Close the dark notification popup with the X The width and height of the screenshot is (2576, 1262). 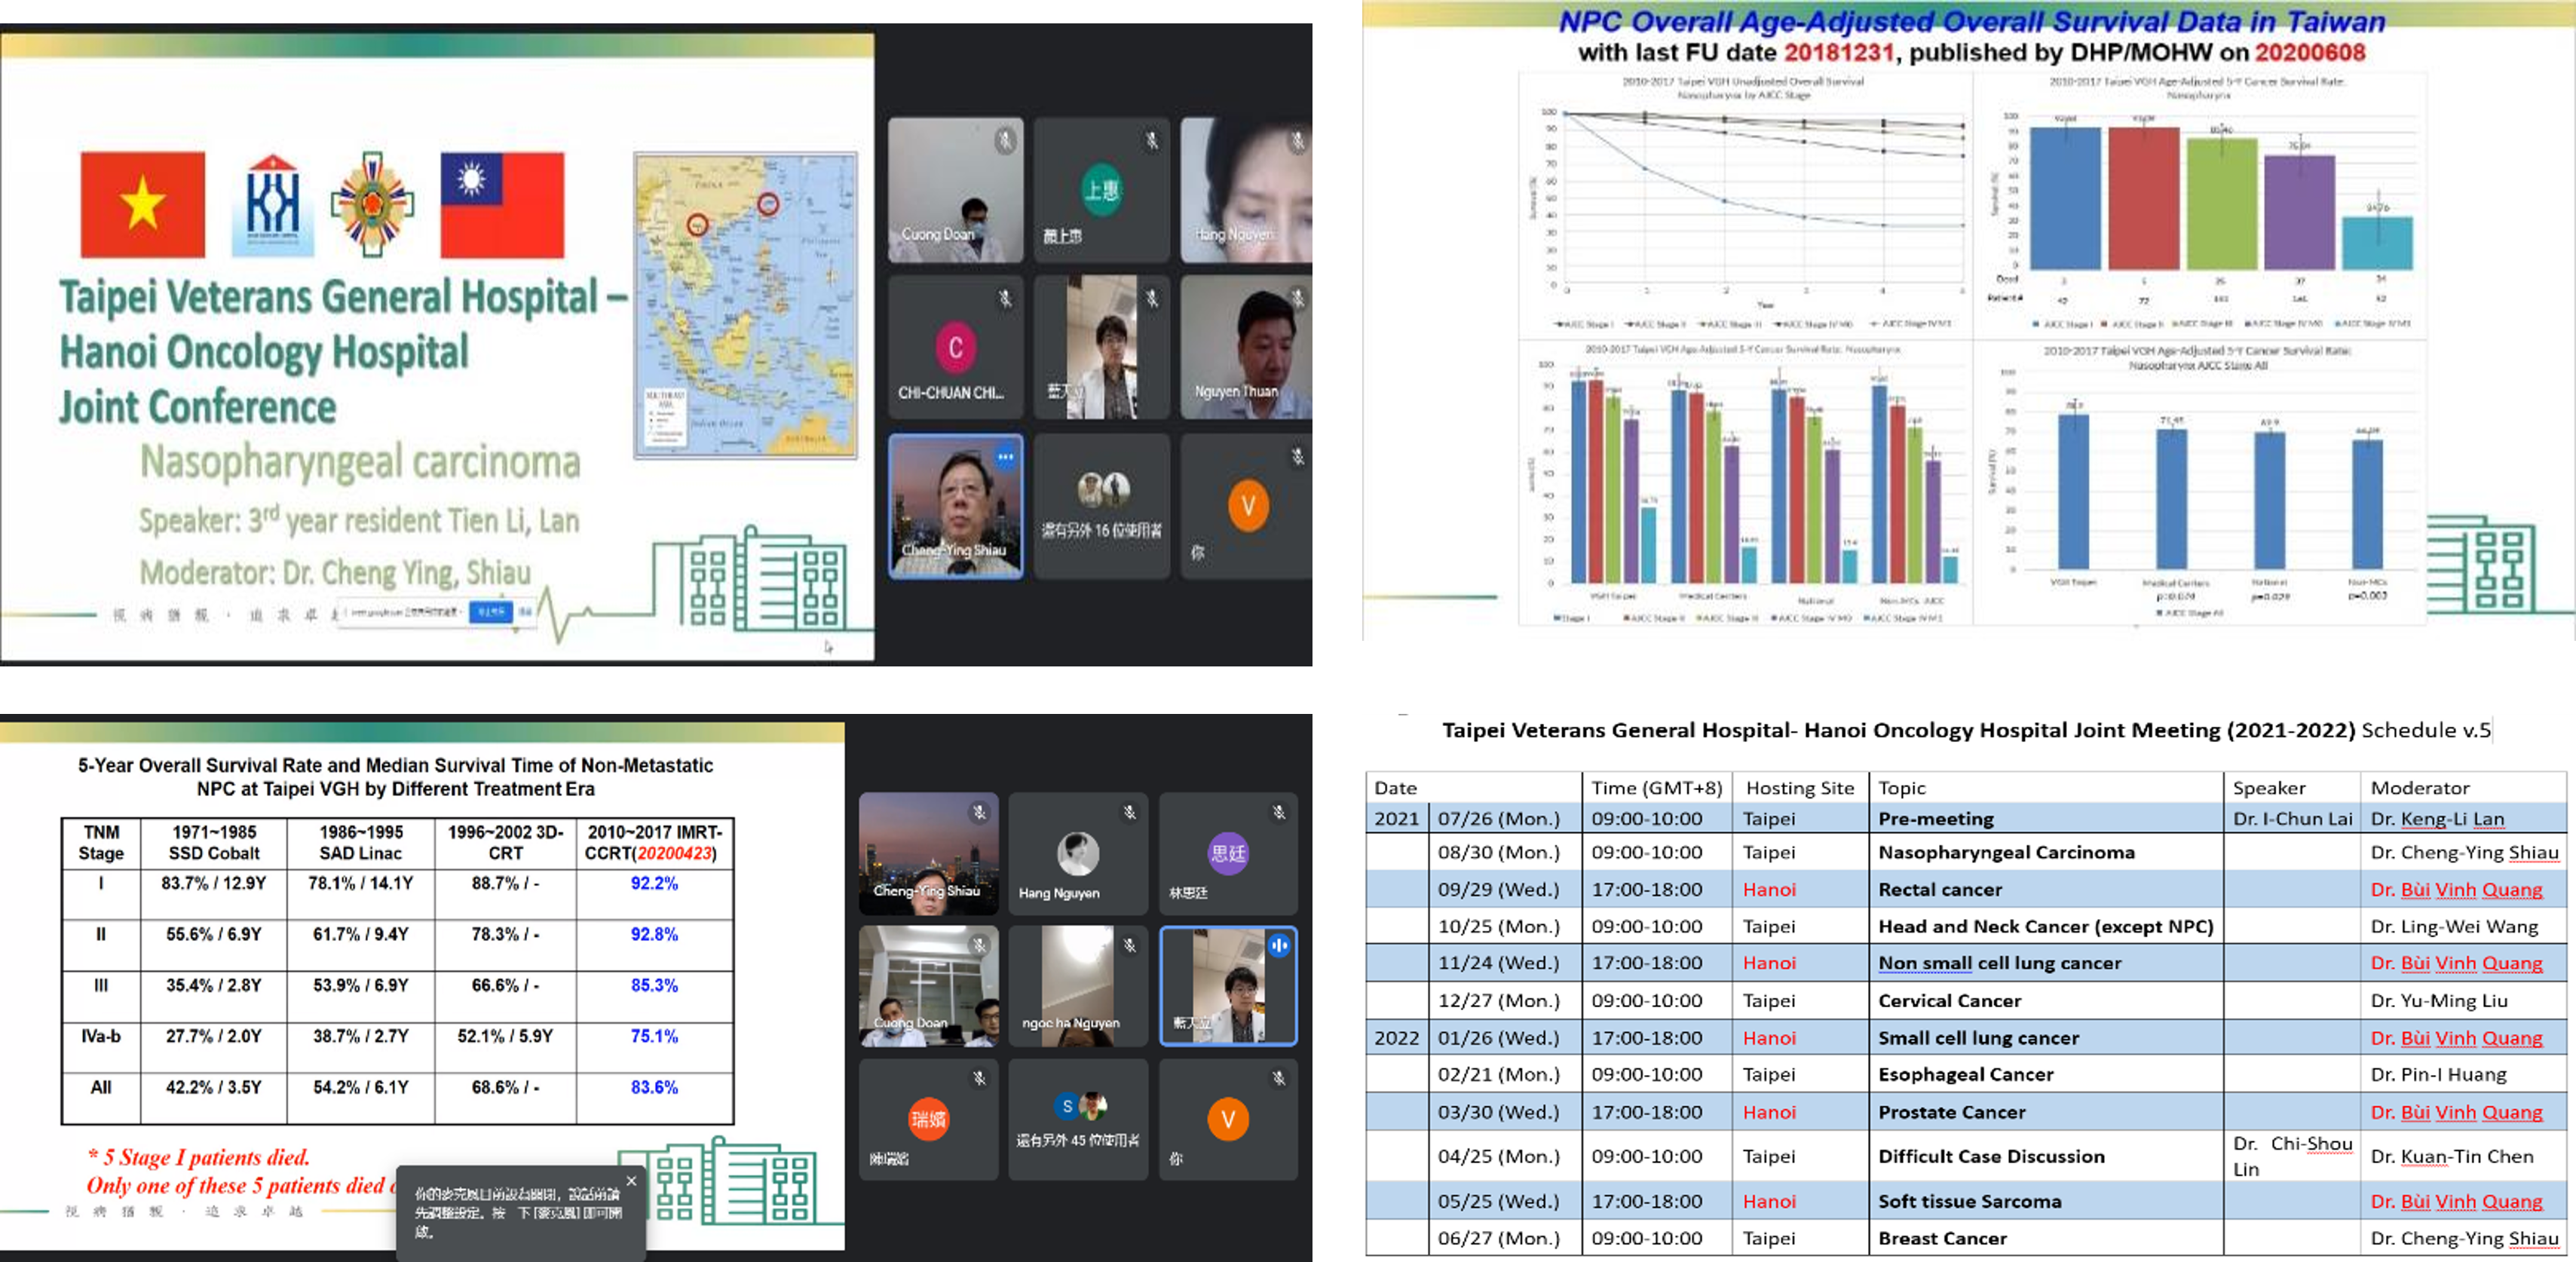tap(631, 1181)
